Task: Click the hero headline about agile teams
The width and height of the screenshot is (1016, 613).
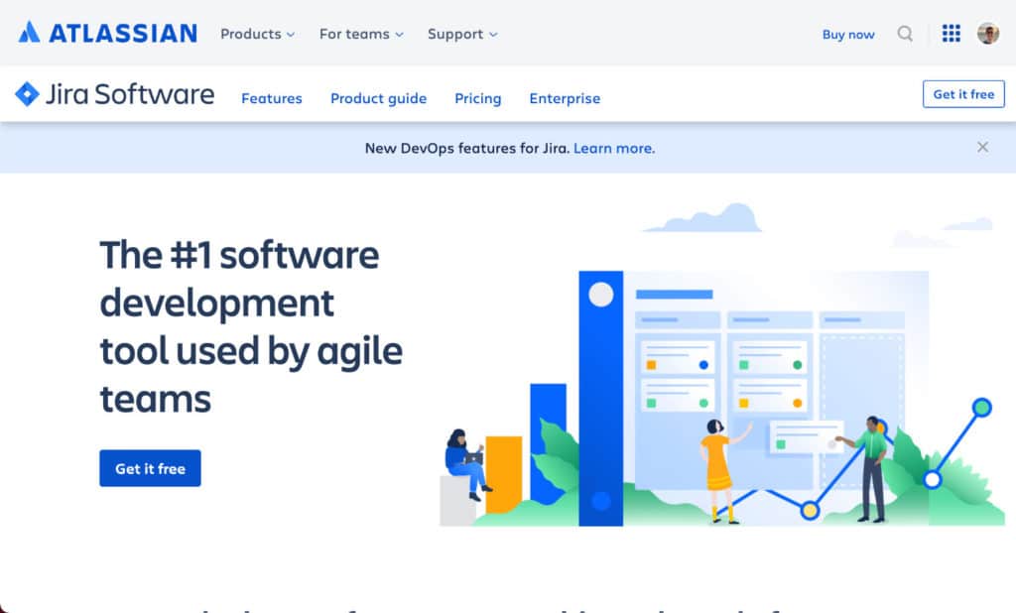Action: (251, 326)
